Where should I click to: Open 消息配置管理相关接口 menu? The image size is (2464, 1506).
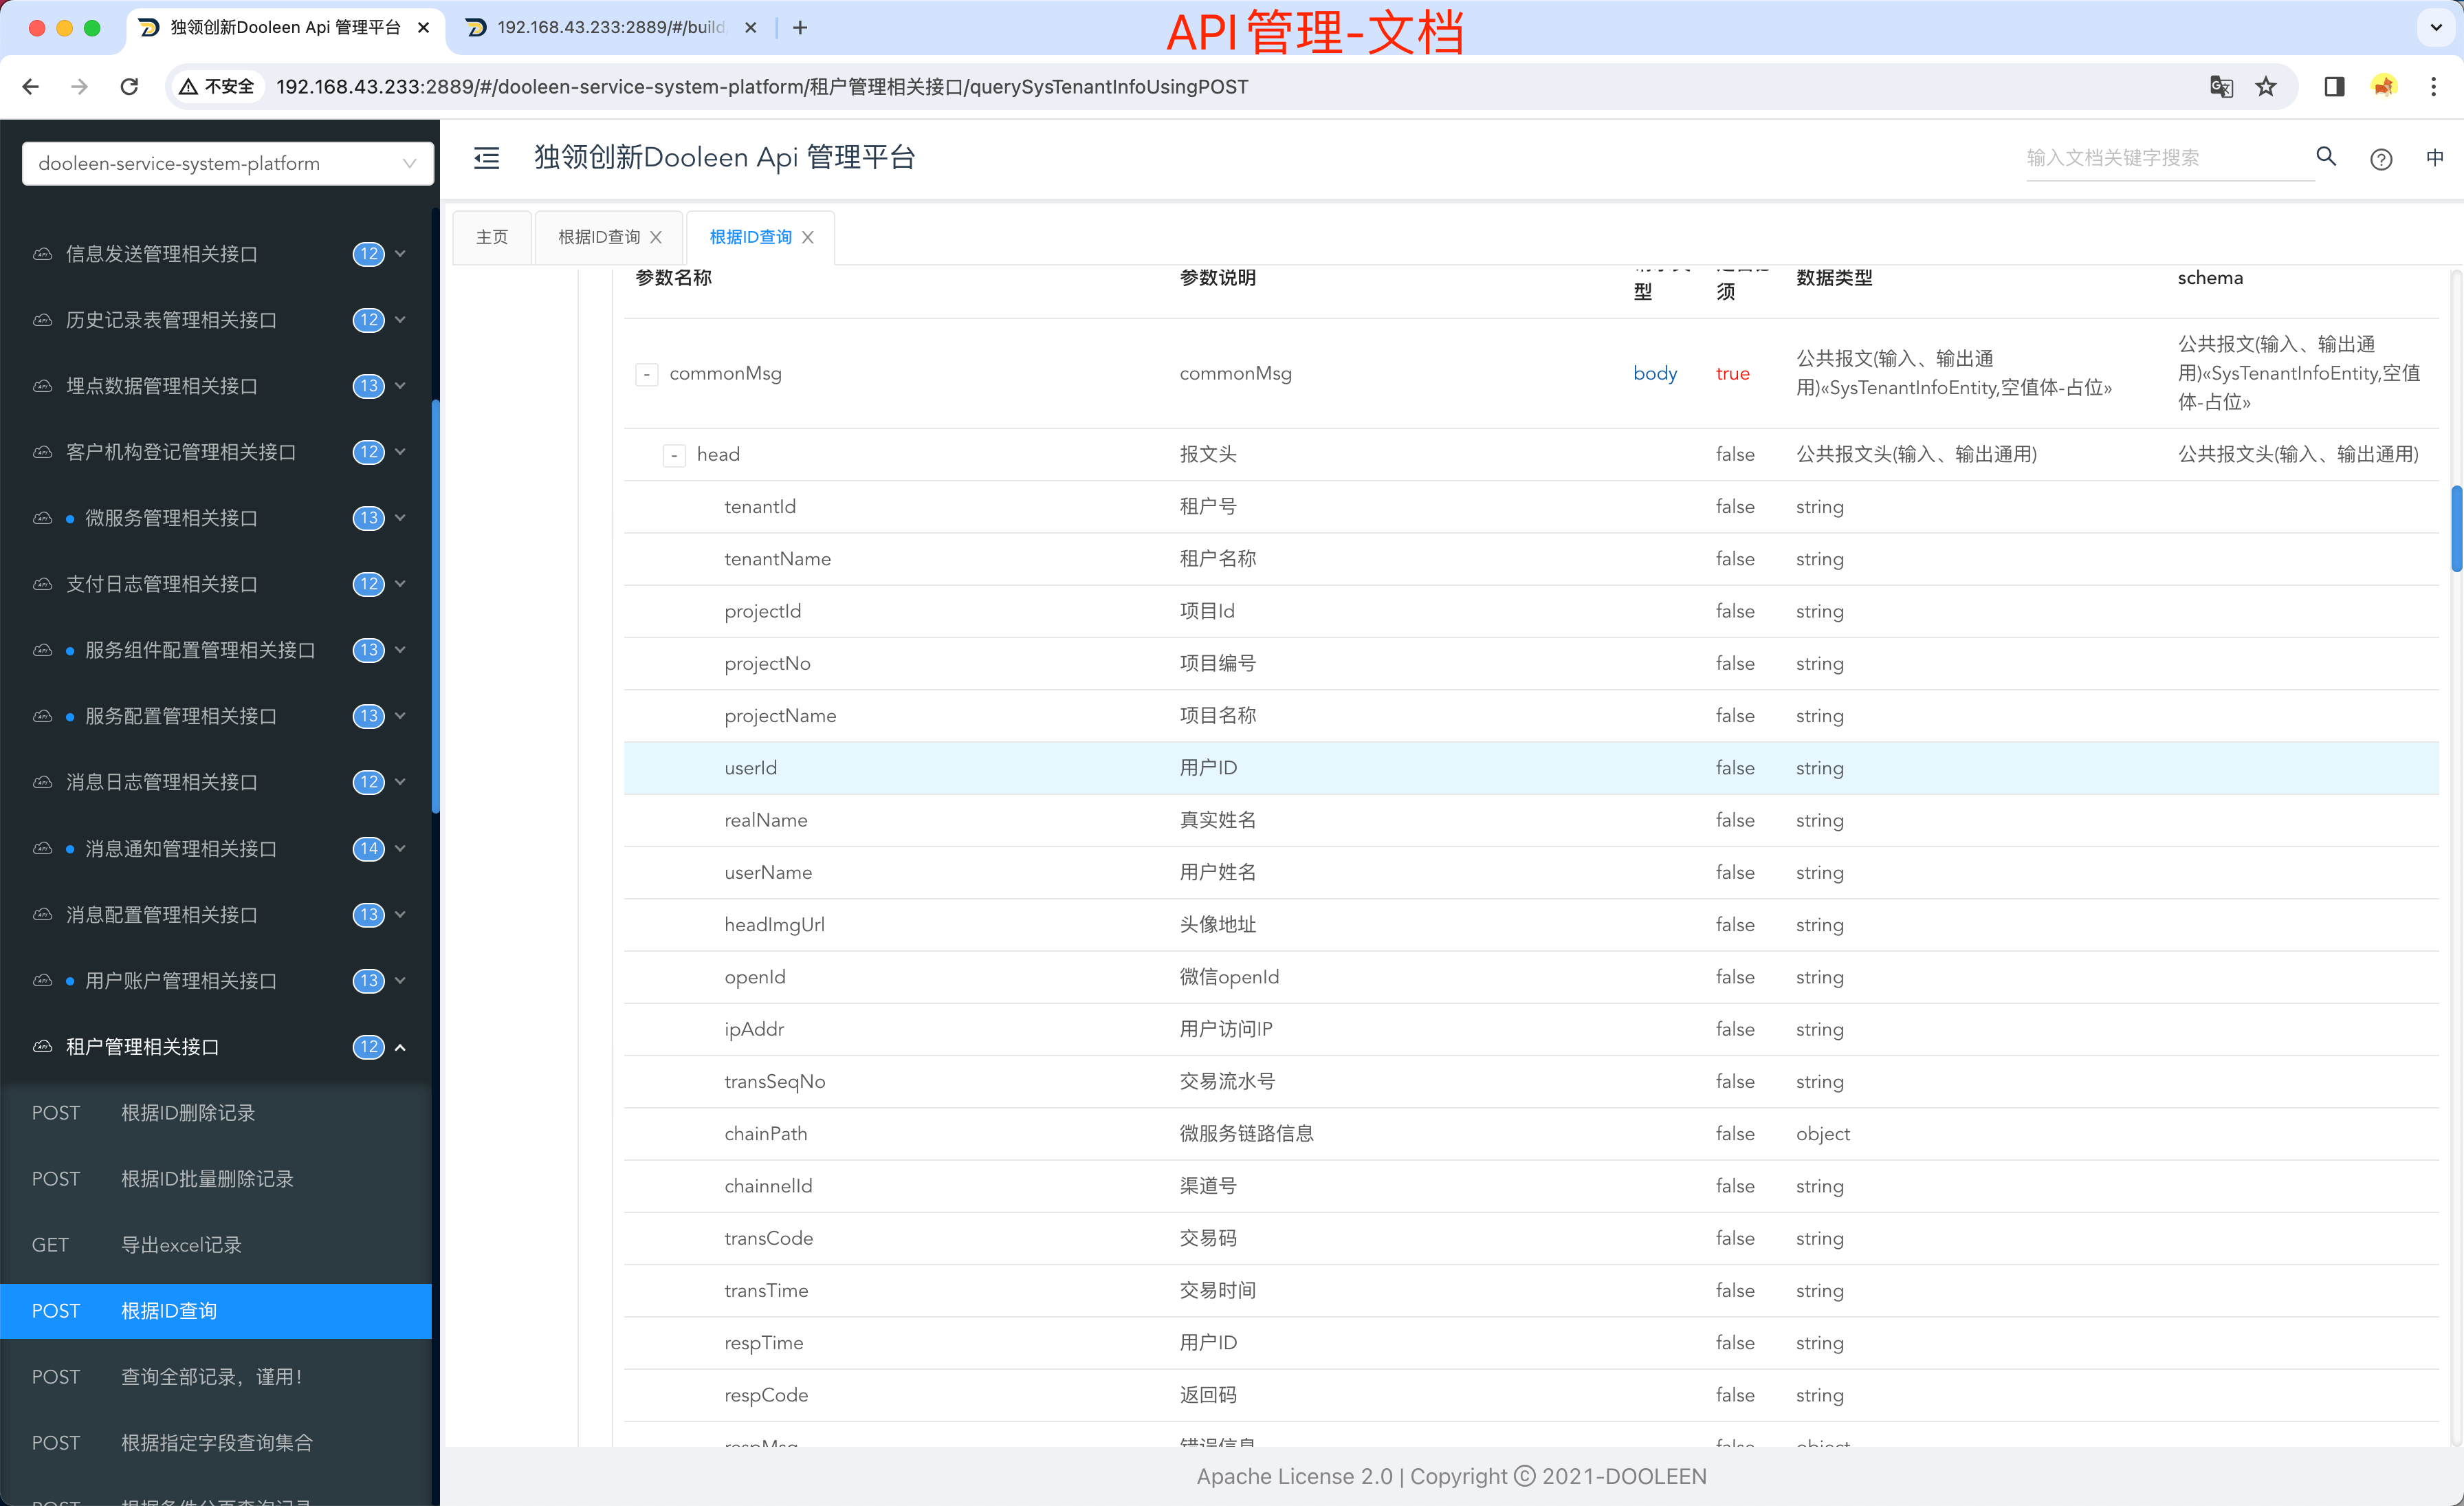pos(216,915)
